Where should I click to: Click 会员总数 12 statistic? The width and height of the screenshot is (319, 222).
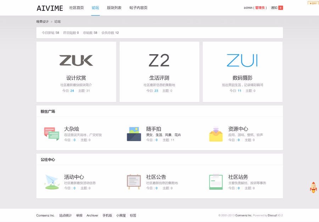[110, 33]
